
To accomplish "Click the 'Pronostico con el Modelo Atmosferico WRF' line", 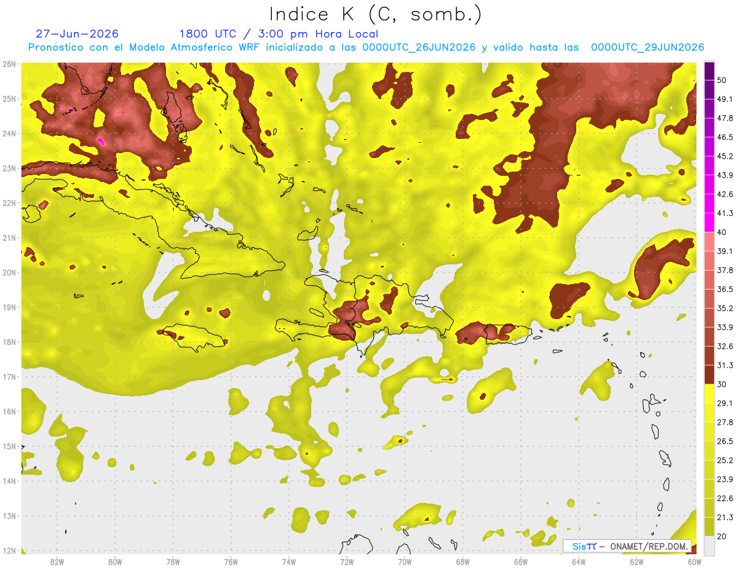I will 366,47.
